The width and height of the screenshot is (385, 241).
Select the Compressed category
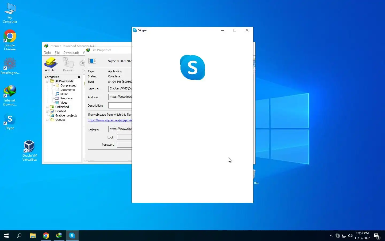click(68, 85)
